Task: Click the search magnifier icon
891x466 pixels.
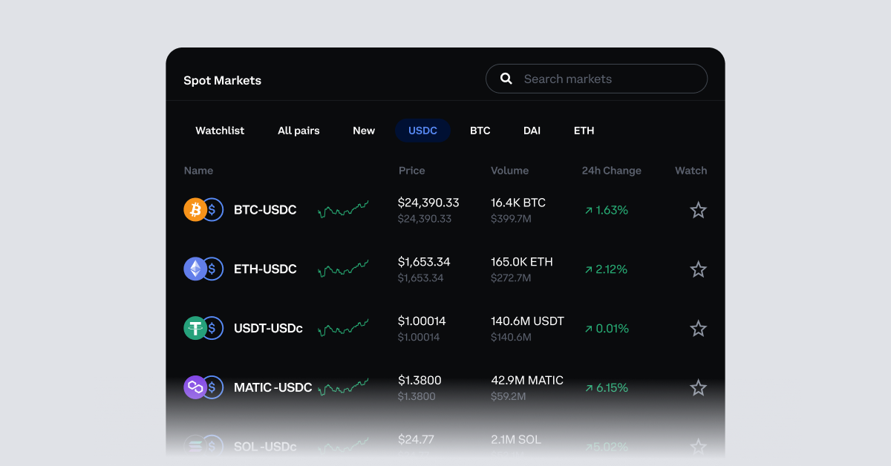Action: (506, 78)
